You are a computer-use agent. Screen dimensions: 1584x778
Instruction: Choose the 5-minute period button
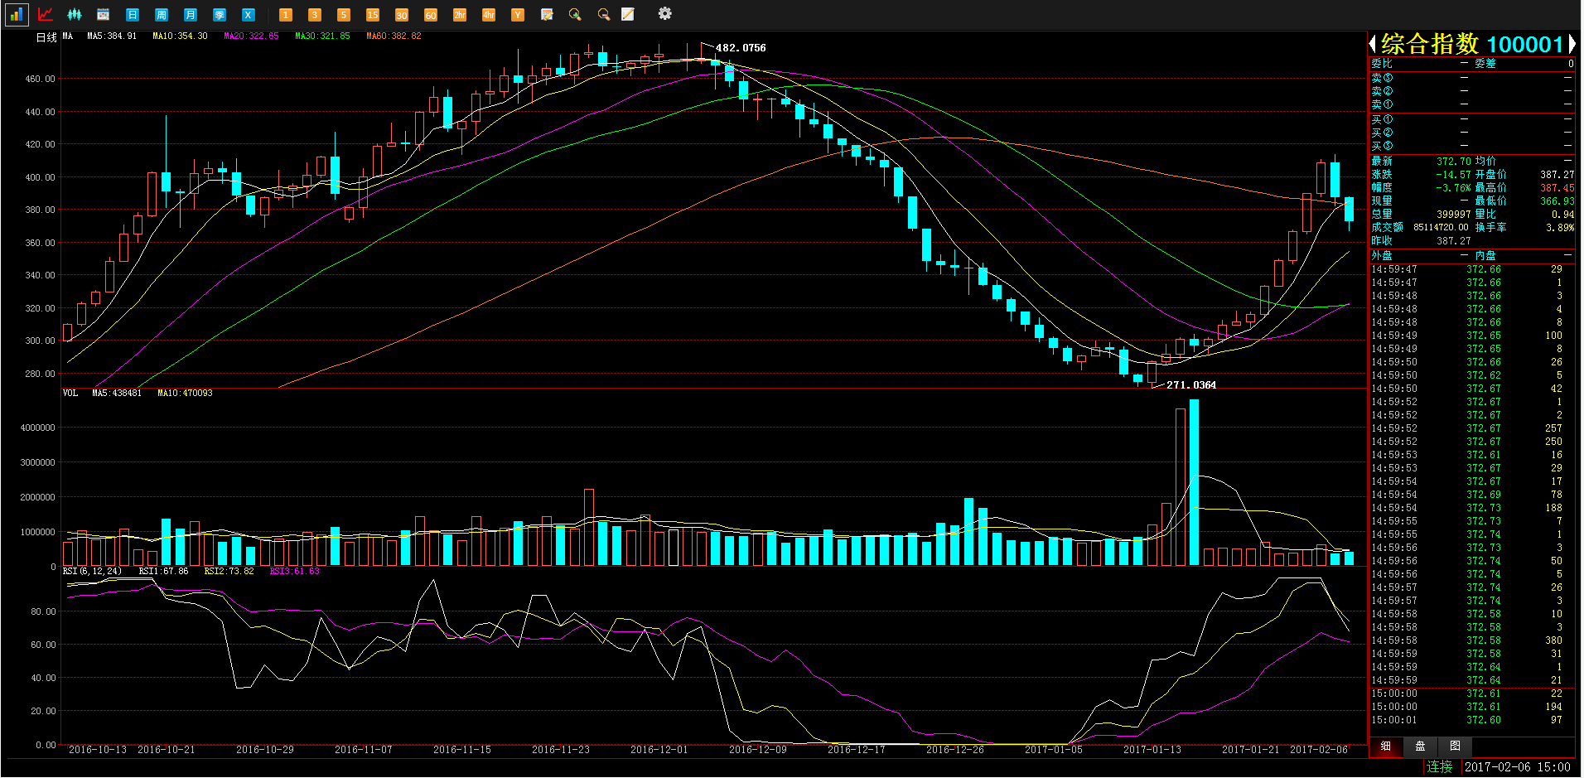pos(344,14)
